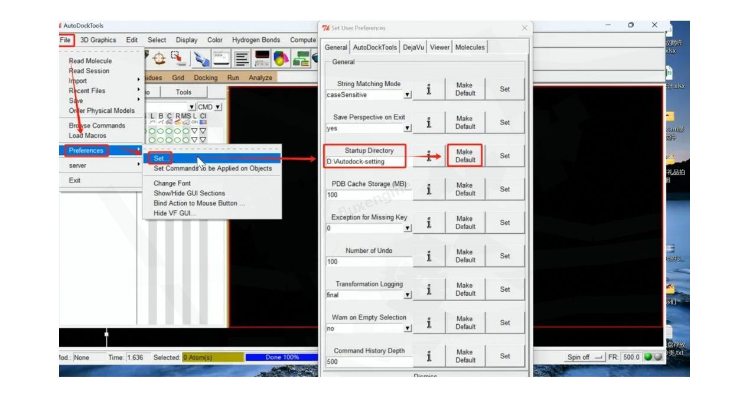Open the Analyze menu in AutoDock bar
749x398 pixels.
[260, 78]
